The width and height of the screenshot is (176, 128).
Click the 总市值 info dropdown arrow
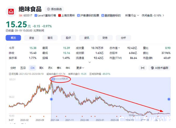pyautogui.click(x=119, y=48)
